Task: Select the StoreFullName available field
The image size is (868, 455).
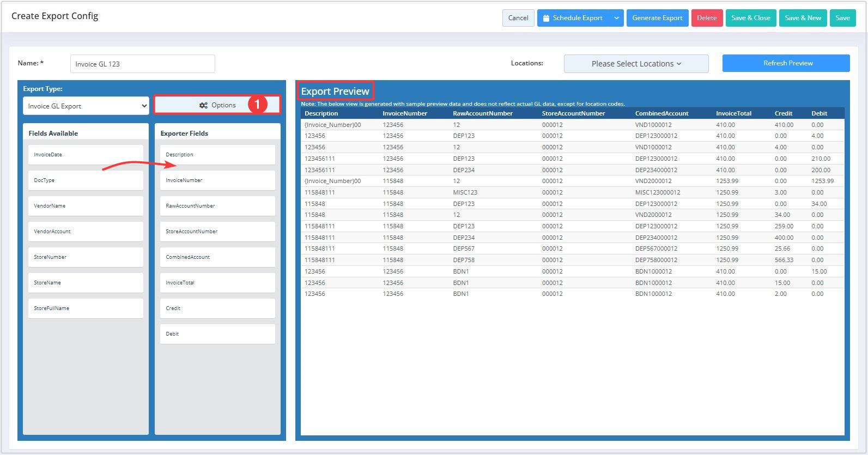Action: (86, 308)
